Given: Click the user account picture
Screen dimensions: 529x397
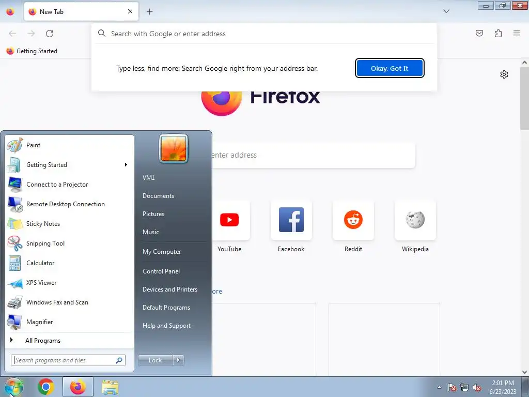Looking at the screenshot, I should pyautogui.click(x=174, y=148).
